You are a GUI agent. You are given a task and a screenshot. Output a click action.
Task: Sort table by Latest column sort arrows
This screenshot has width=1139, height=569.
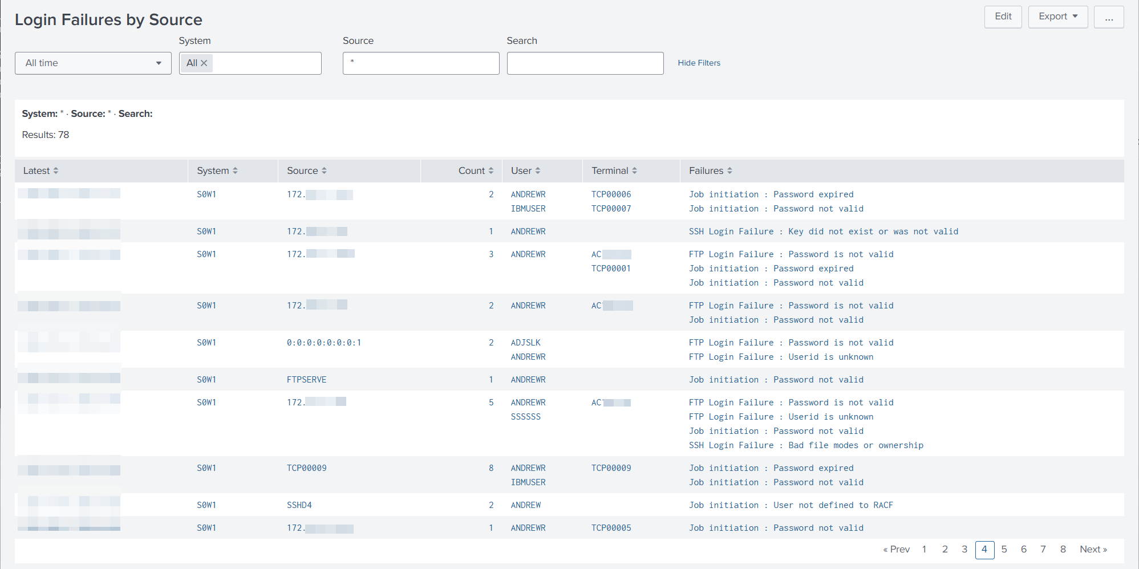coord(56,171)
